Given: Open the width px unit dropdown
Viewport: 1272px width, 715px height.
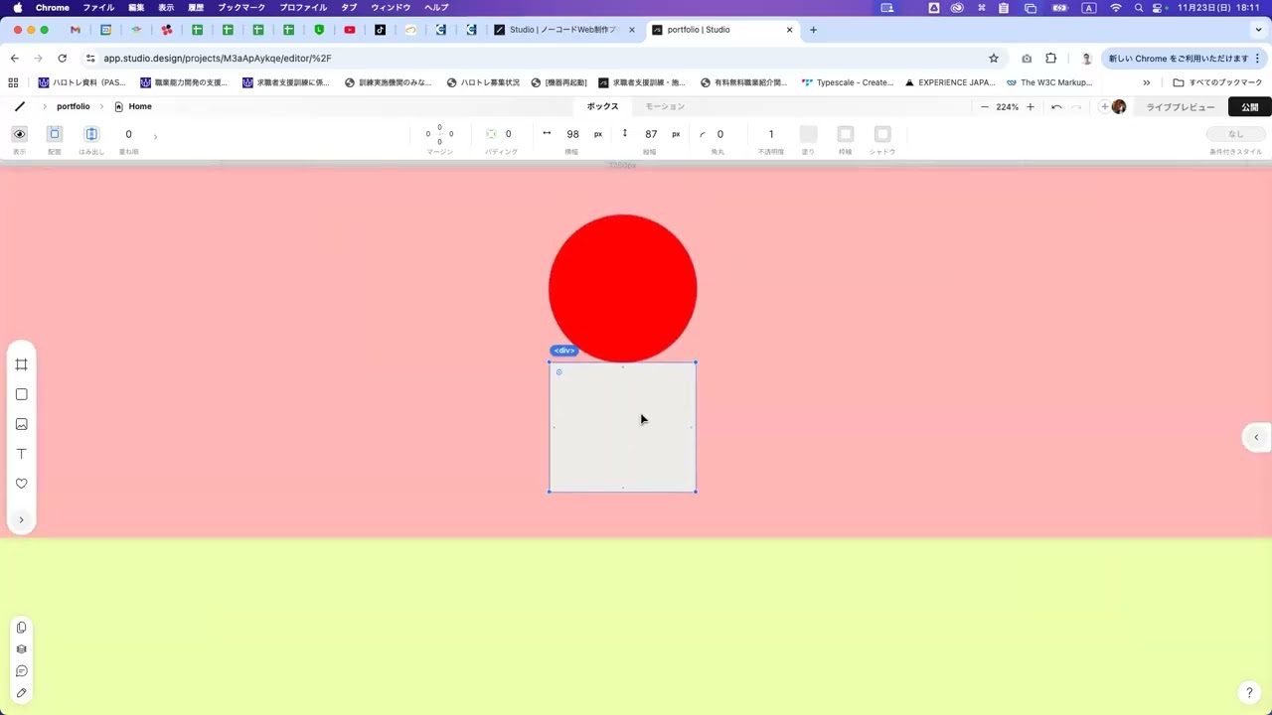Looking at the screenshot, I should coord(598,134).
